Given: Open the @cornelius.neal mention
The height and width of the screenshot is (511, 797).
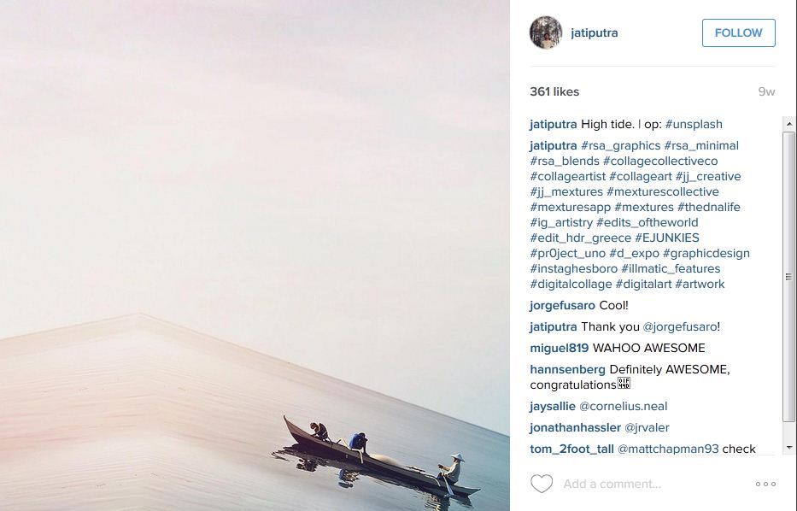Looking at the screenshot, I should 624,406.
